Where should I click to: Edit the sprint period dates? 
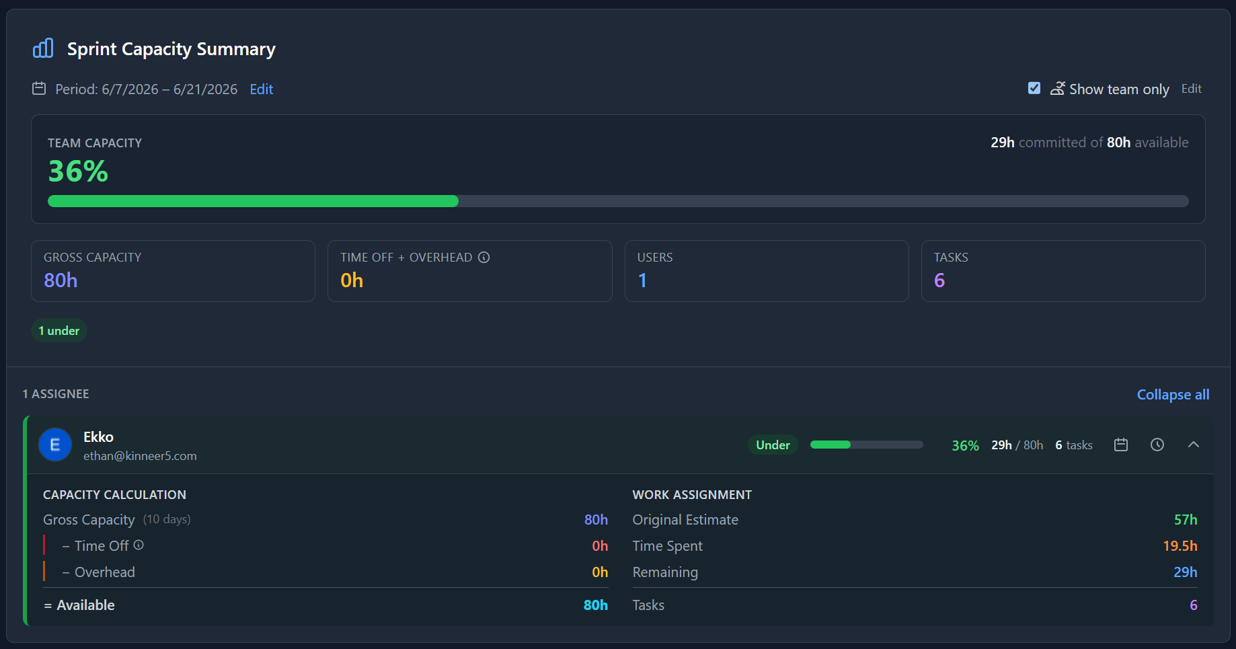pyautogui.click(x=261, y=89)
